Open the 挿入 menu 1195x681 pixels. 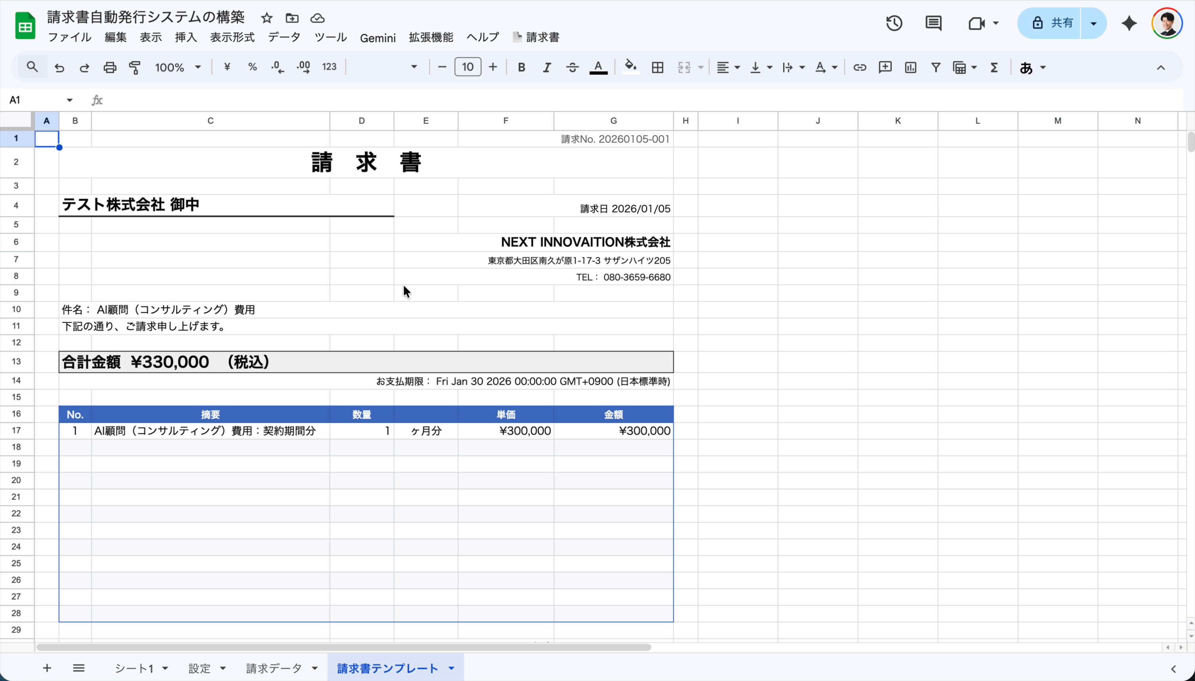pos(185,38)
